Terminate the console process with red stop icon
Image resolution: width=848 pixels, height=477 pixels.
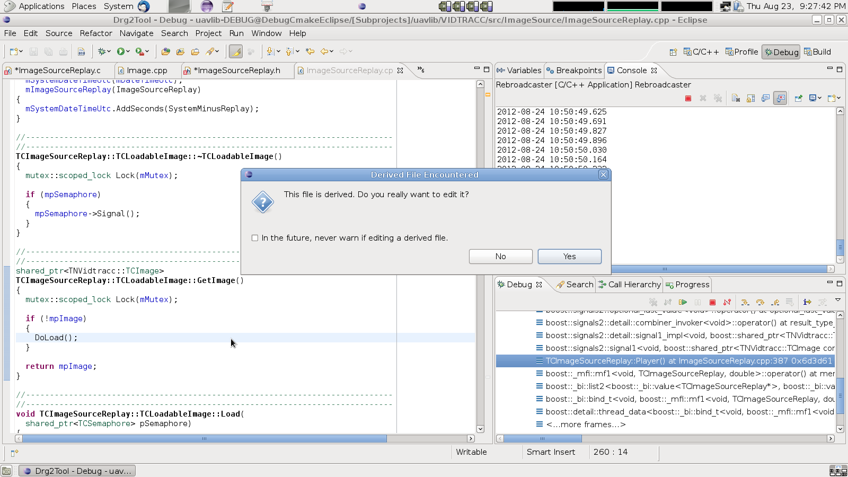tap(688, 98)
